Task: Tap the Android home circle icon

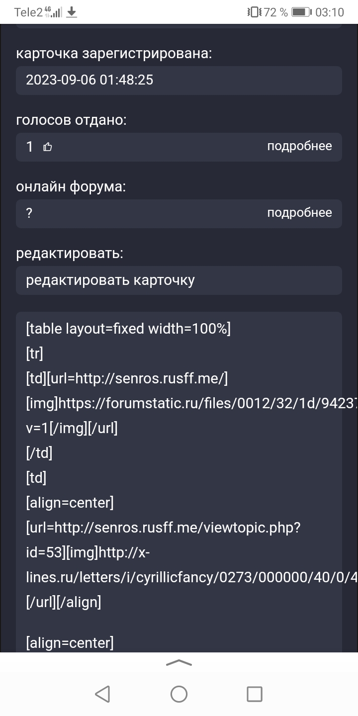Action: pyautogui.click(x=179, y=694)
